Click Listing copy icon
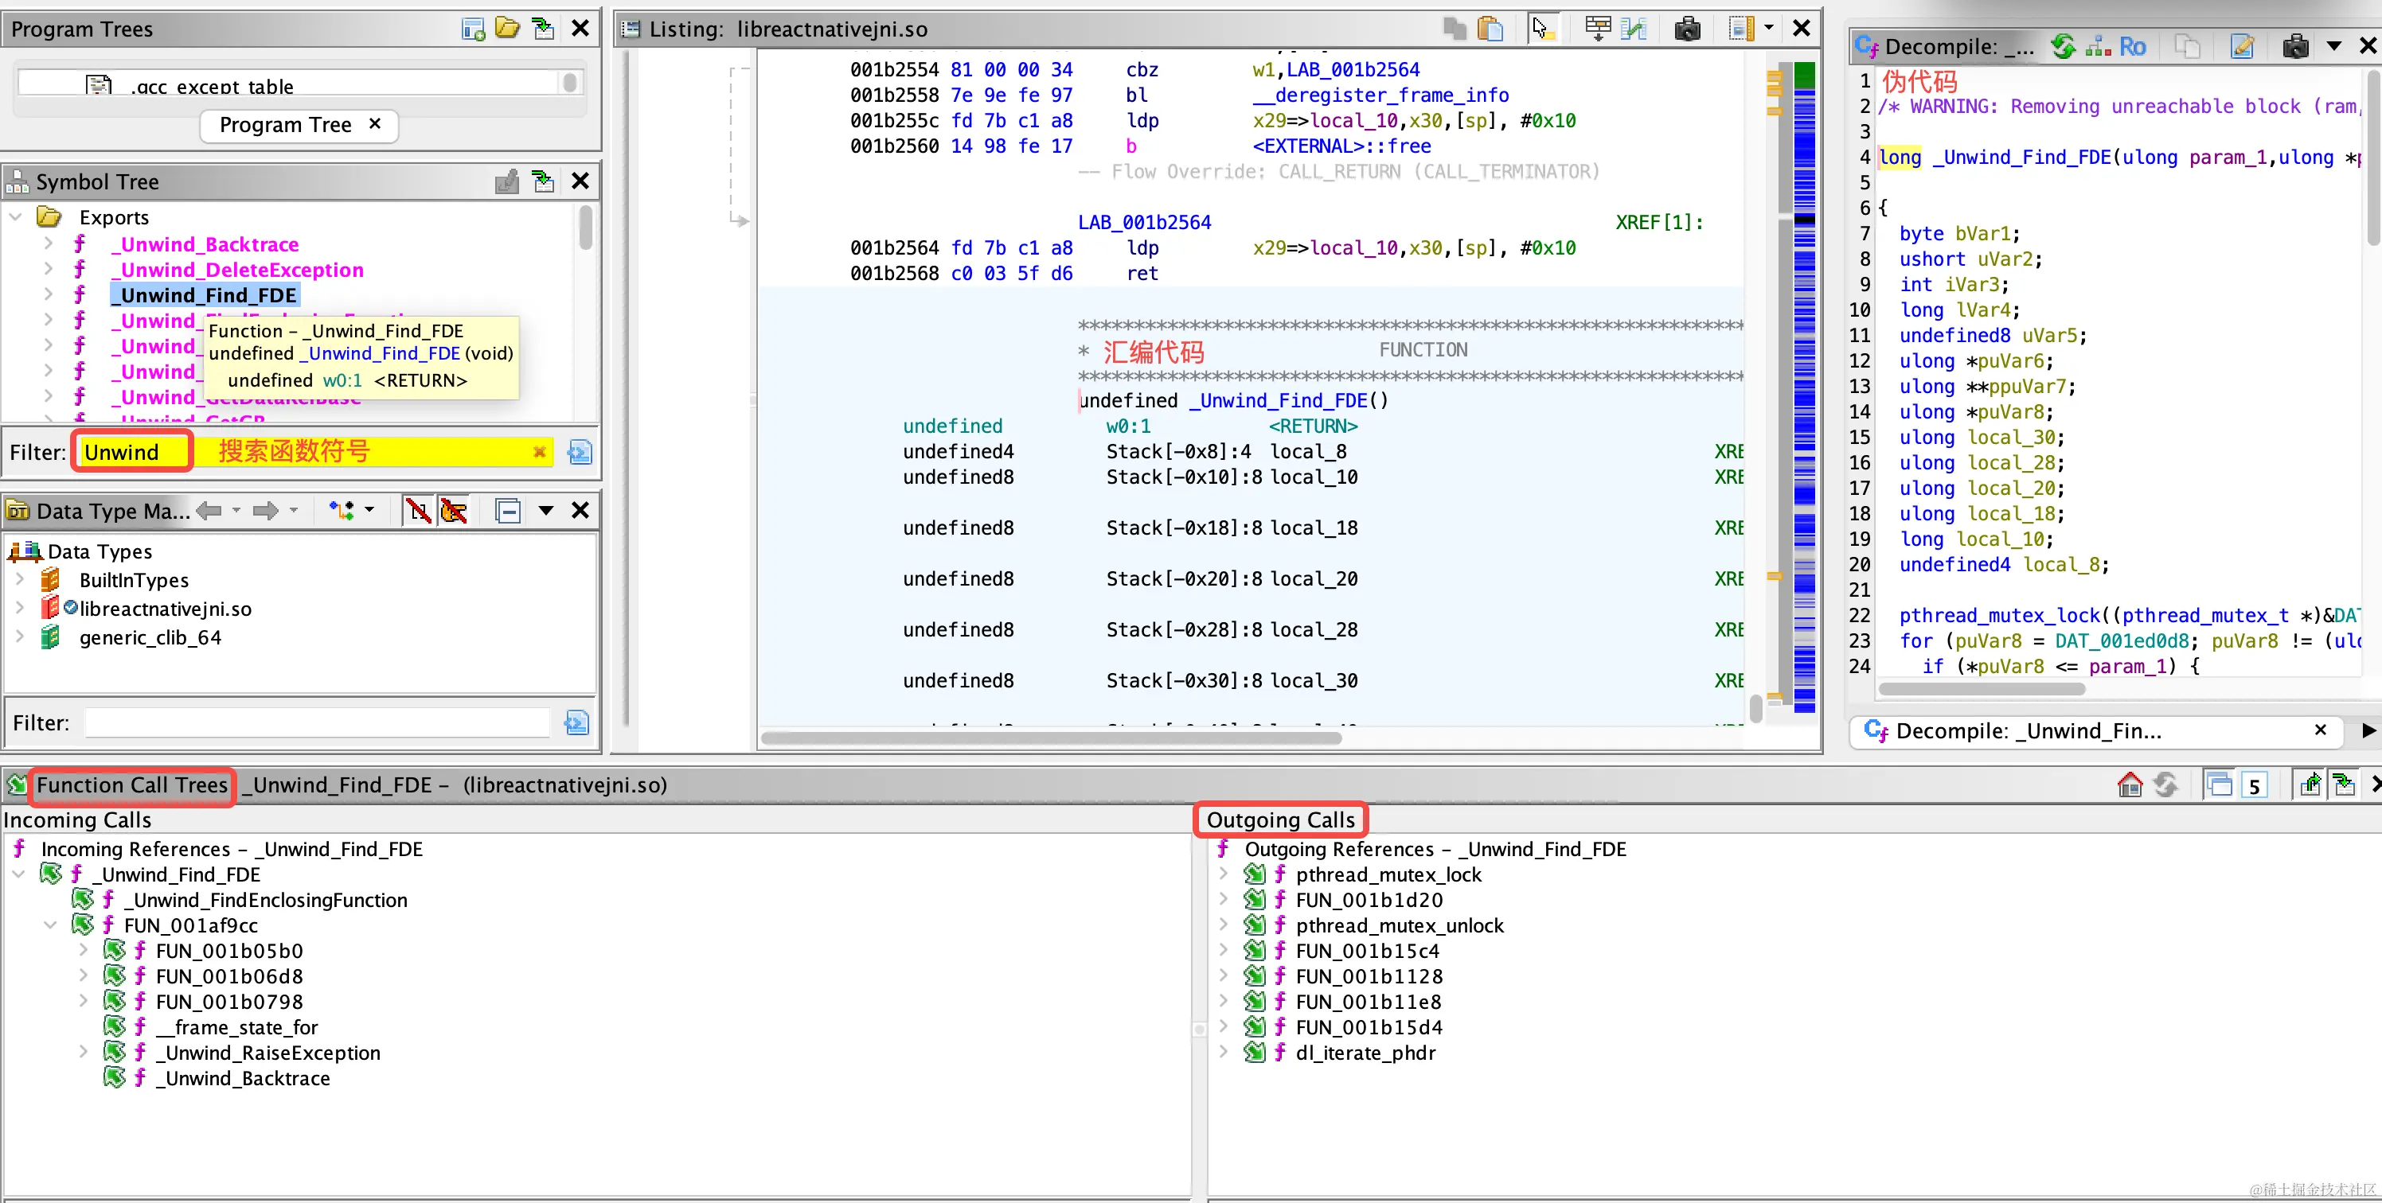Viewport: 2382px width, 1203px height. point(1455,29)
